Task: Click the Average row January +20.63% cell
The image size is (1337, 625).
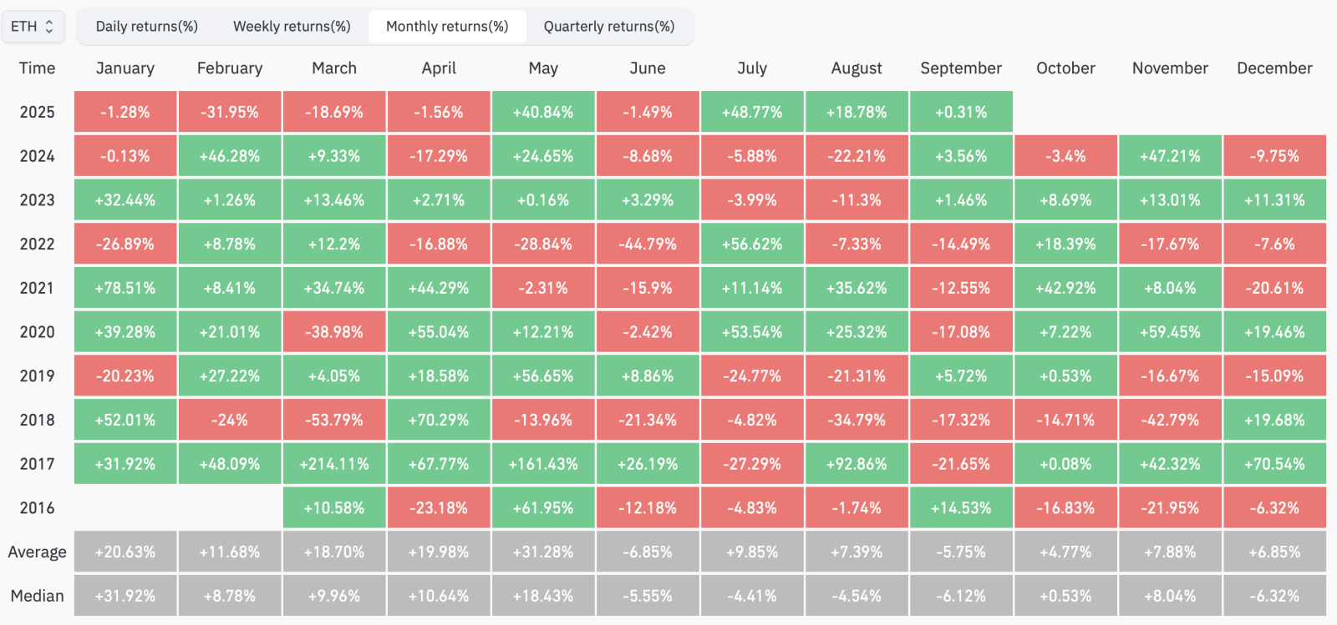Action: 125,552
